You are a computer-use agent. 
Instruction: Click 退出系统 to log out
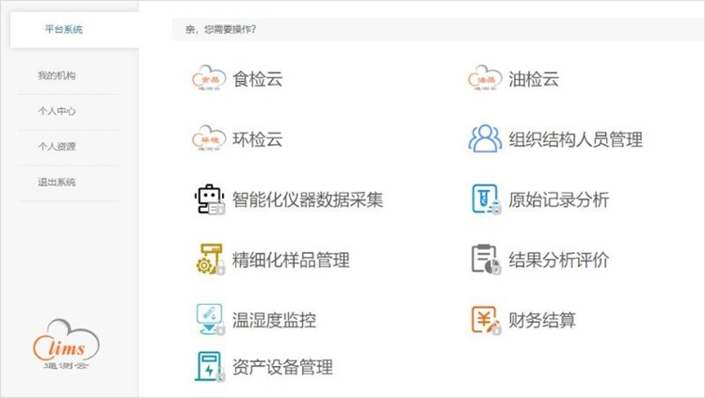coord(56,182)
